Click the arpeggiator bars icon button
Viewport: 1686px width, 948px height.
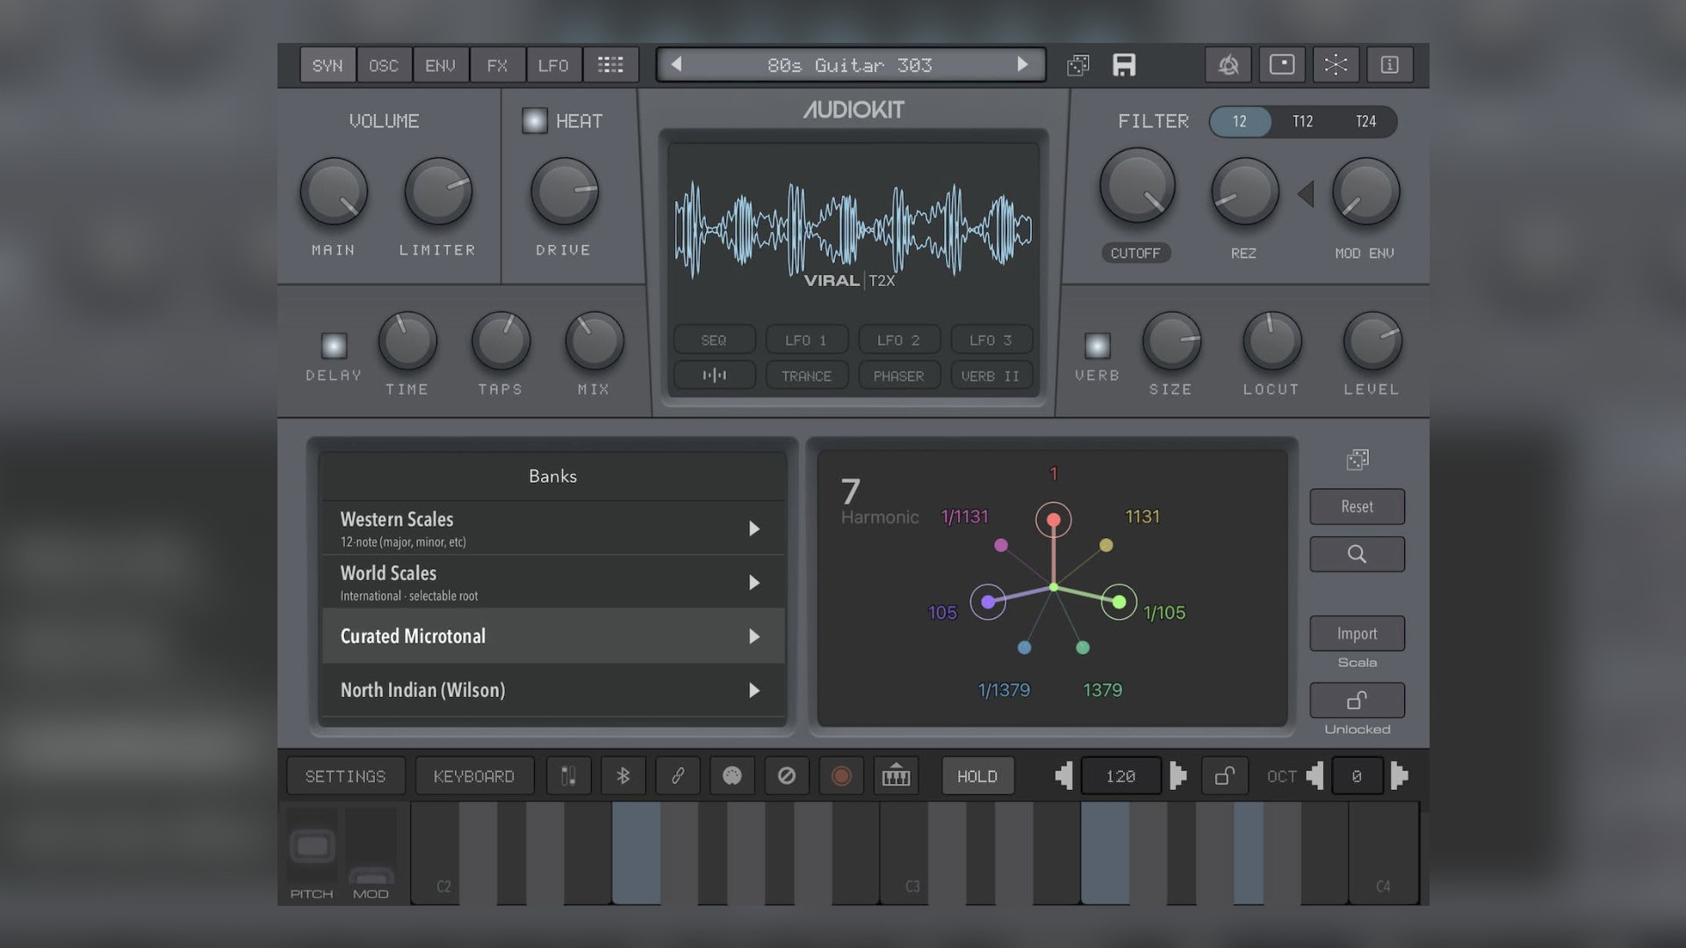tap(714, 376)
